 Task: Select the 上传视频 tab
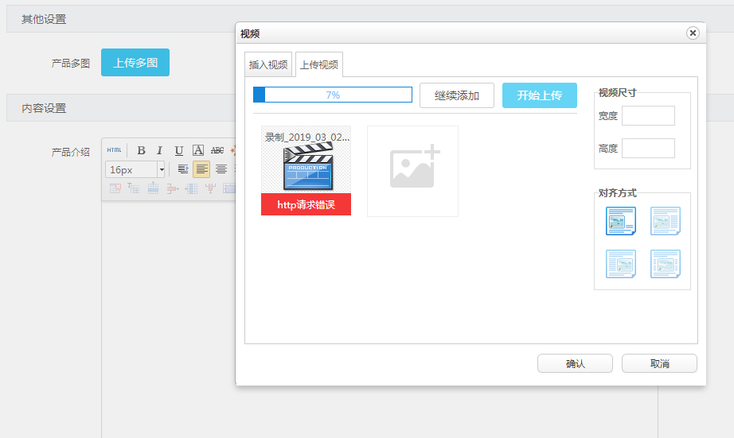[x=318, y=64]
